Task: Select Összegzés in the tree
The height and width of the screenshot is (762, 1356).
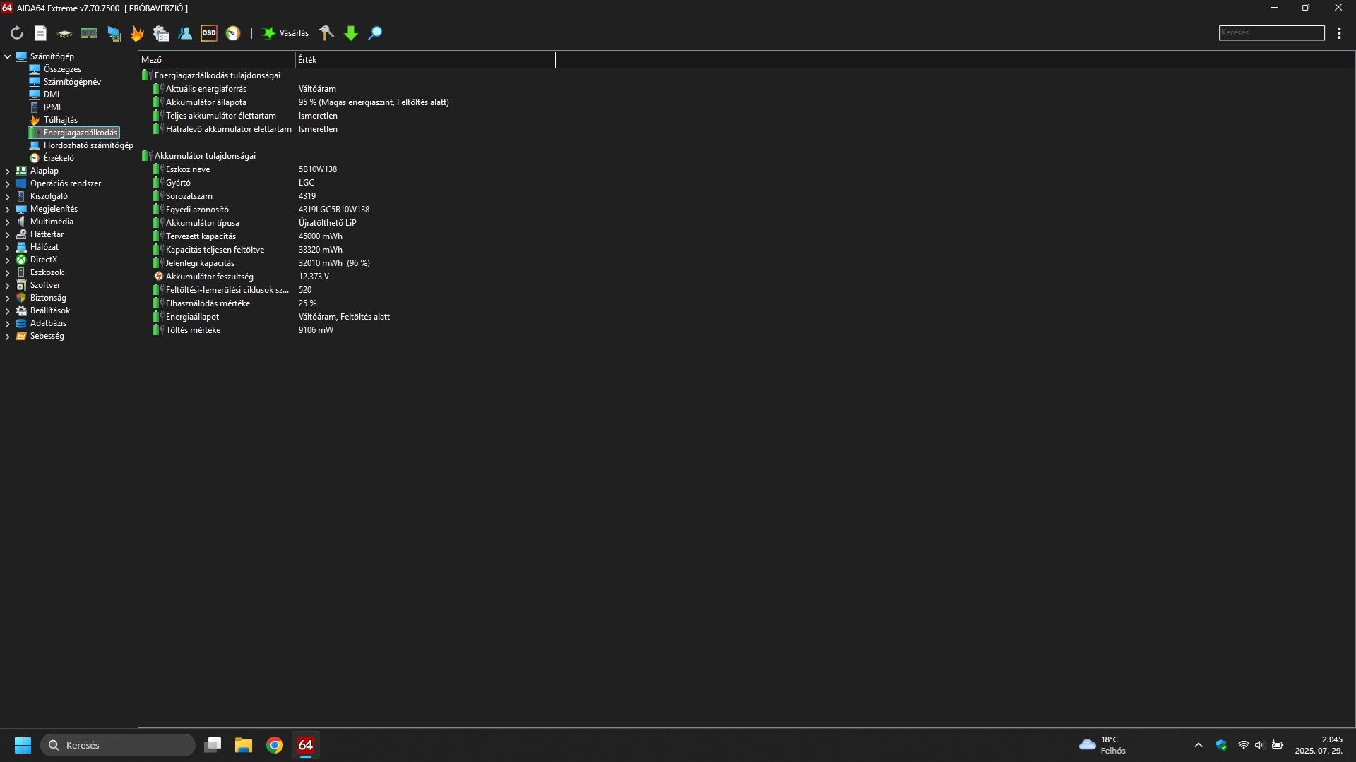Action: tap(62, 69)
